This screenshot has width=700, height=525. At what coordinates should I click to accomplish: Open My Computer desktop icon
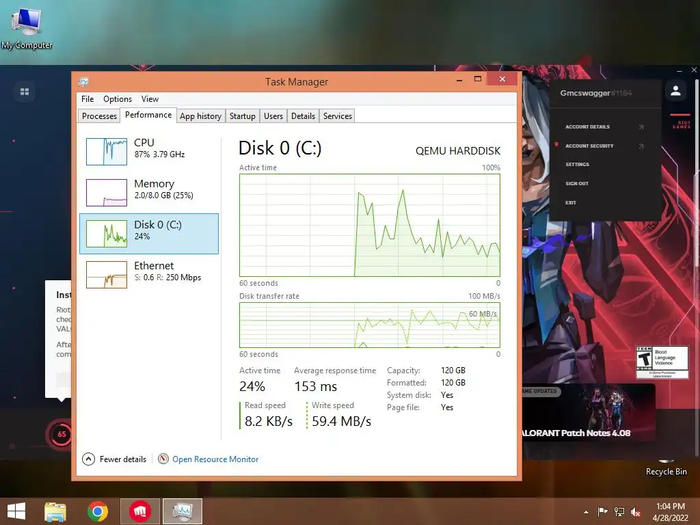point(27,27)
